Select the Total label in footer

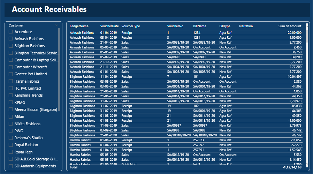coord(74,167)
